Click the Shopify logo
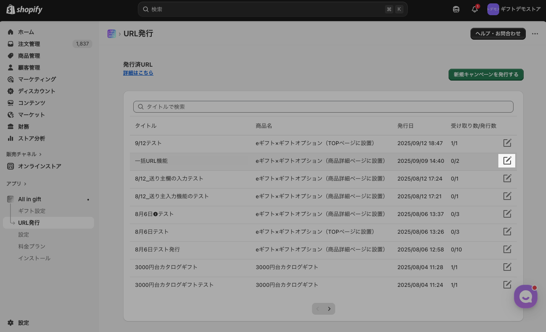Viewport: 546px width, 332px height. pos(24,9)
